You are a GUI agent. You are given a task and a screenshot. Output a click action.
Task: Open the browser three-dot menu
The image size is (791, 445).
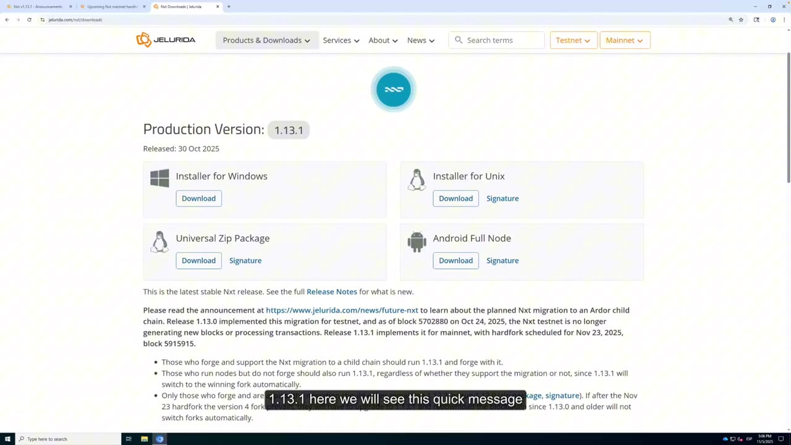(785, 20)
